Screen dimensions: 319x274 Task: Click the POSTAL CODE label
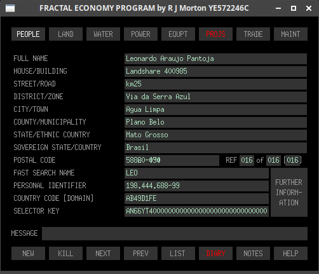pyautogui.click(x=34, y=160)
